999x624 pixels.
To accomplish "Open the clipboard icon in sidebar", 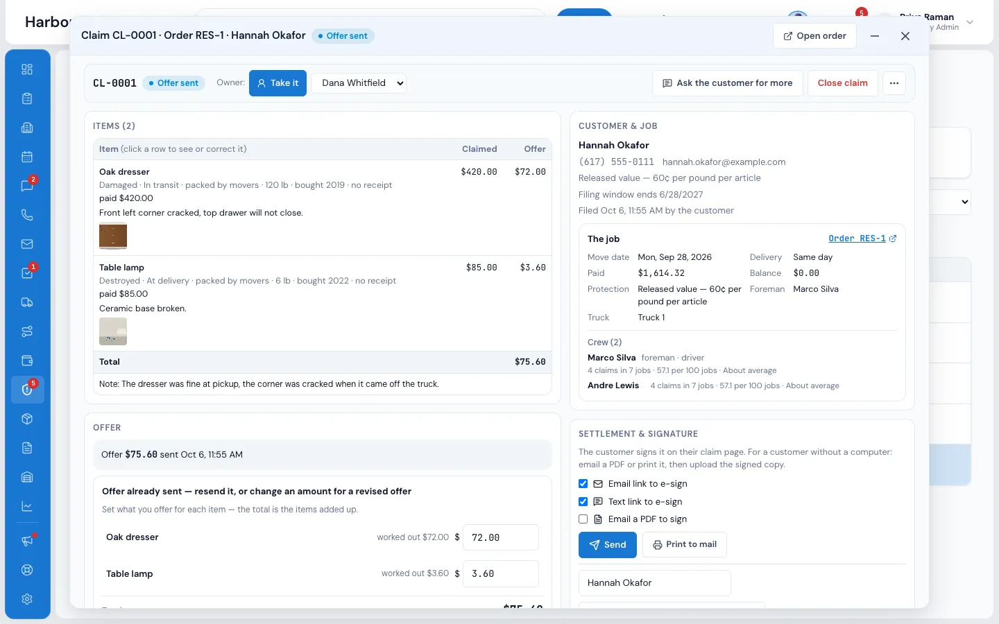I will point(27,98).
